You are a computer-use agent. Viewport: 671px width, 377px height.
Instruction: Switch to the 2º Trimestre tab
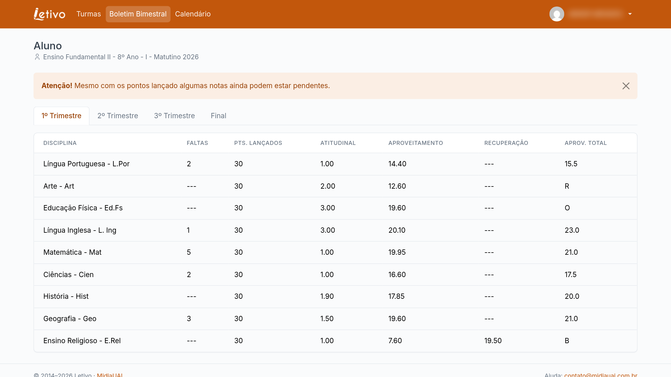point(118,116)
